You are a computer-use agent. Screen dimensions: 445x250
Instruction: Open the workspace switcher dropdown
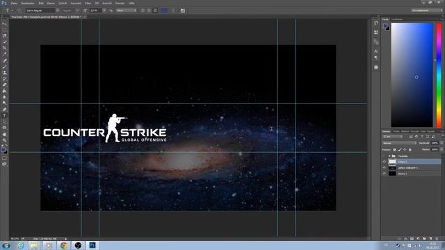[x=427, y=10]
